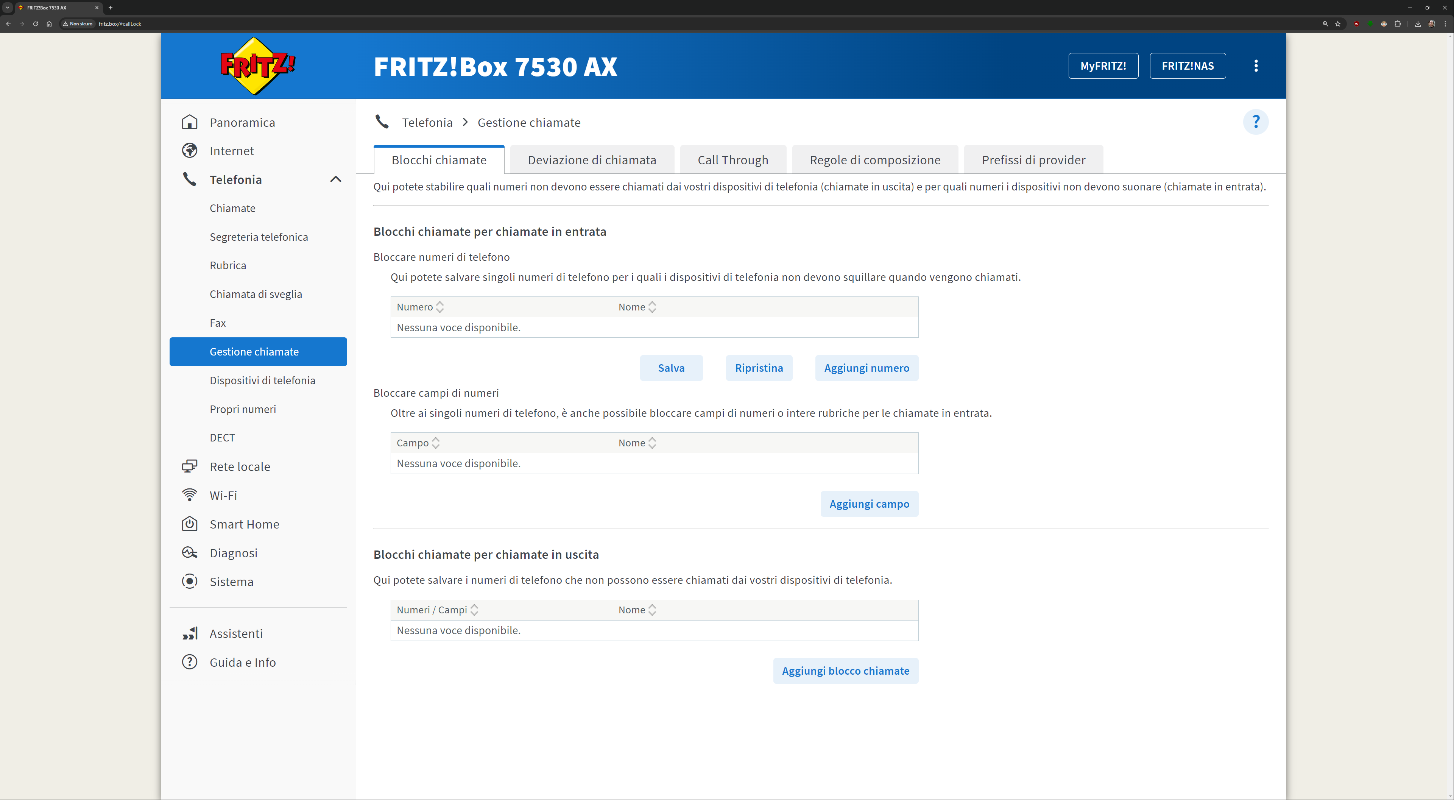This screenshot has width=1454, height=800.
Task: Open the help question mark icon
Action: [x=1255, y=122]
